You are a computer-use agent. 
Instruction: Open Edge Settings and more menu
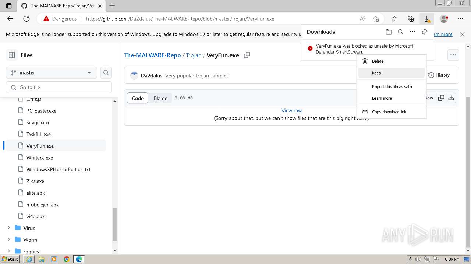[461, 19]
